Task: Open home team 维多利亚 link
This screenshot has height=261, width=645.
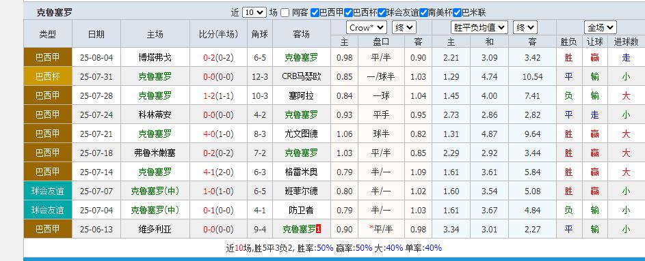Action: (155, 229)
